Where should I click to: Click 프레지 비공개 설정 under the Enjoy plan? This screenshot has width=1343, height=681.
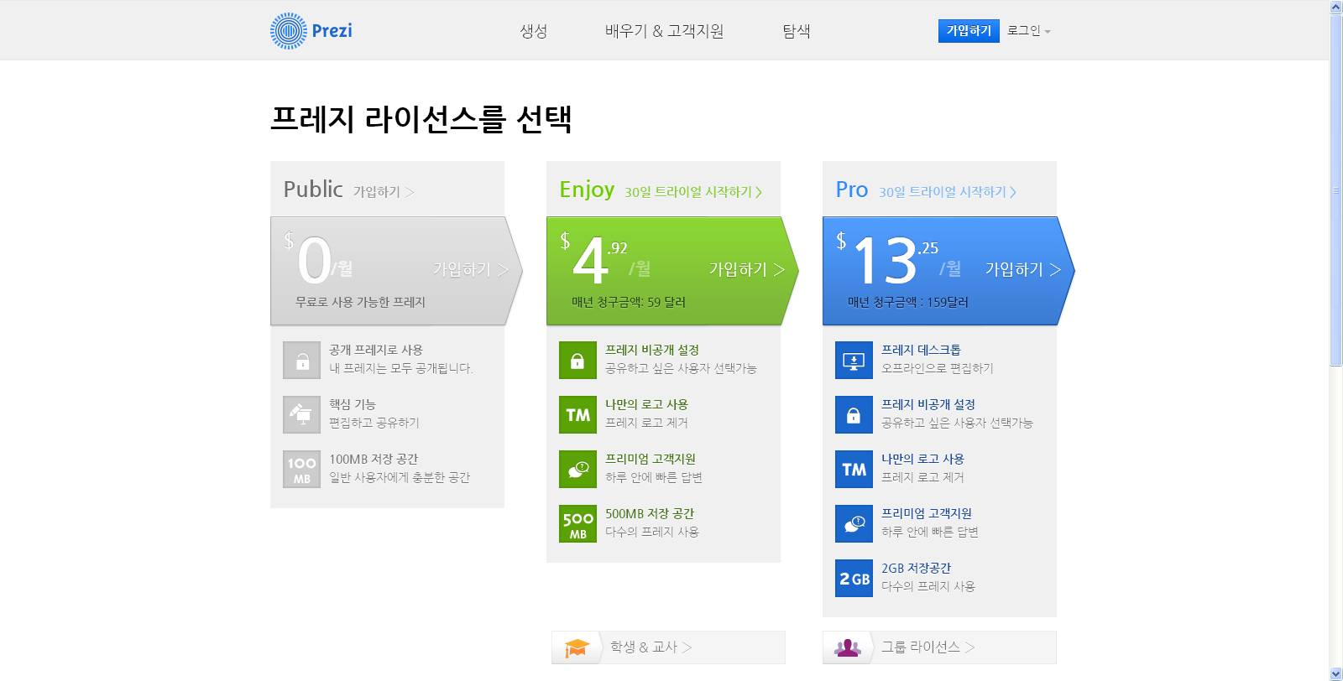652,350
